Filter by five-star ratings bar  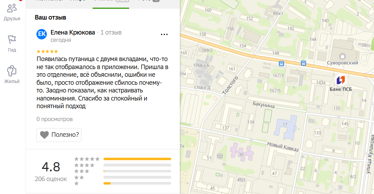click(137, 159)
